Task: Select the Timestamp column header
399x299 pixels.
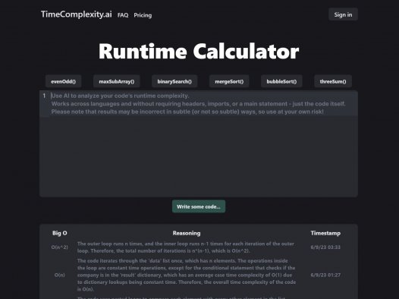Action: point(325,233)
